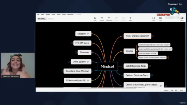Switch to the Outliner tab
This screenshot has height=105, width=187.
[x=51, y=19]
